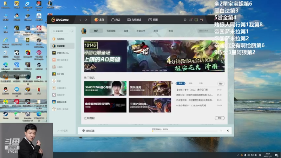Open the 不仅是攻略 news headline
Image resolution: width=281 pixels, height=158 pixels.
pyautogui.click(x=195, y=100)
